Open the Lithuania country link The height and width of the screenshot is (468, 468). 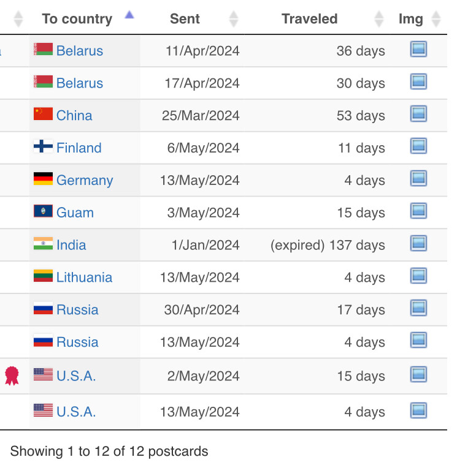(84, 277)
